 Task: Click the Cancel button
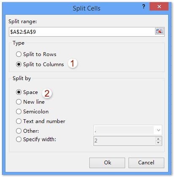[146, 163]
